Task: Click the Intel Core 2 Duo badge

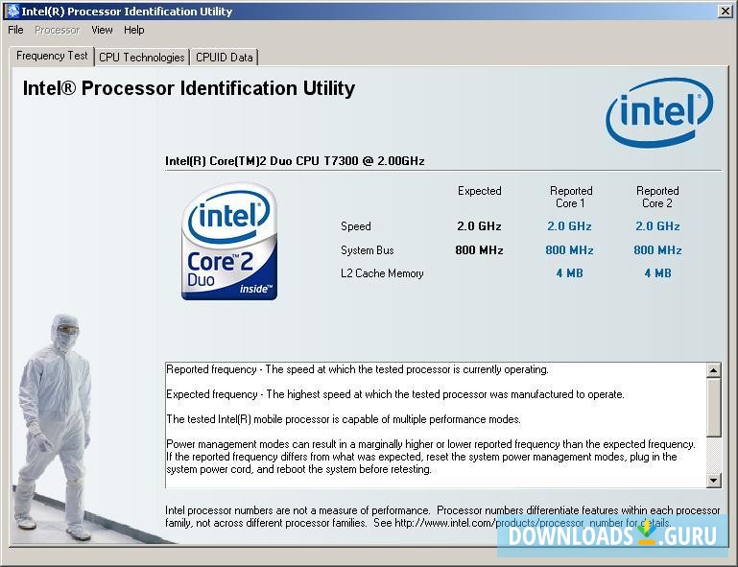Action: coord(229,242)
